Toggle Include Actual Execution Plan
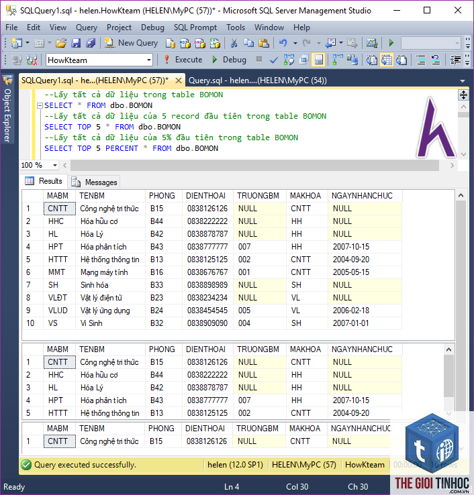The width and height of the screenshot is (474, 495). [338, 60]
